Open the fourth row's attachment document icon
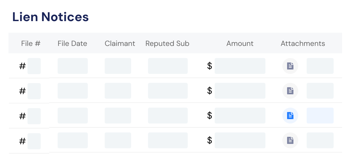The width and height of the screenshot is (359, 162). (290, 140)
